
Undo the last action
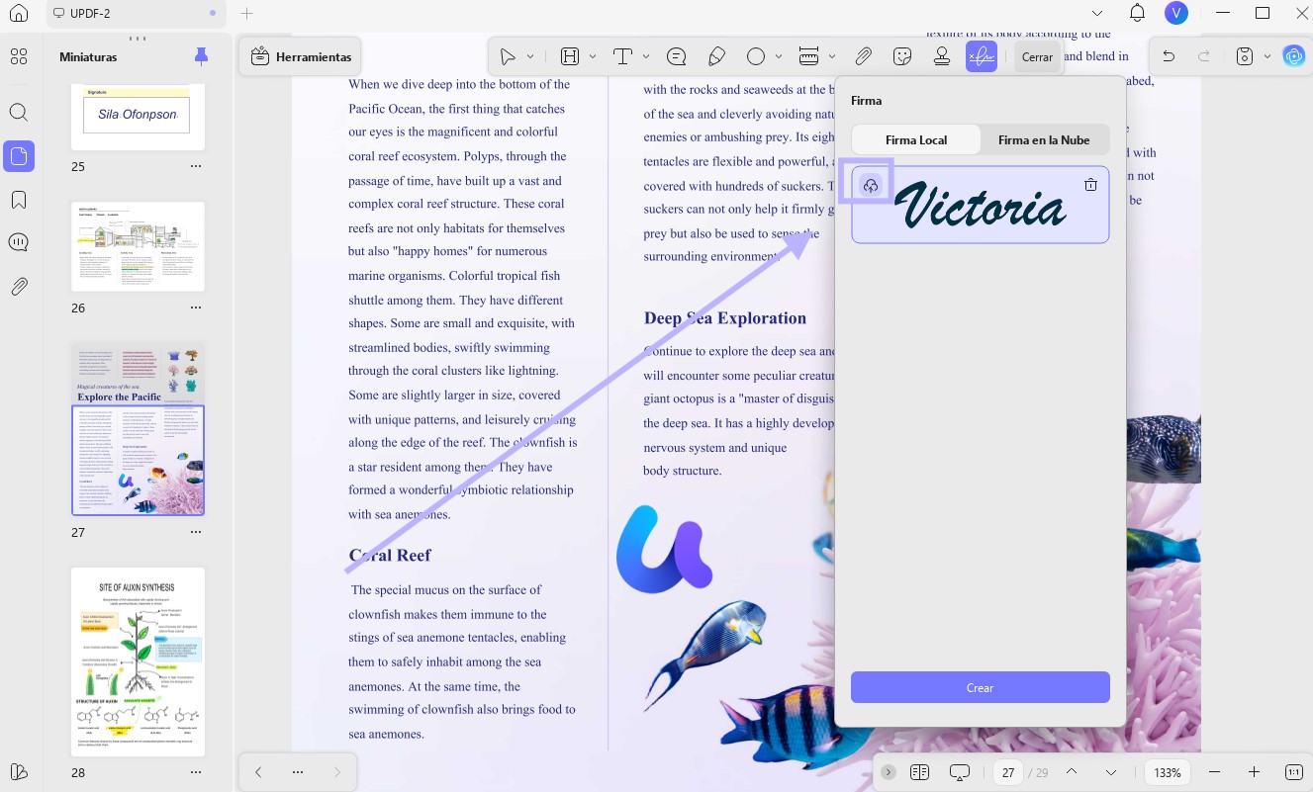pyautogui.click(x=1169, y=56)
